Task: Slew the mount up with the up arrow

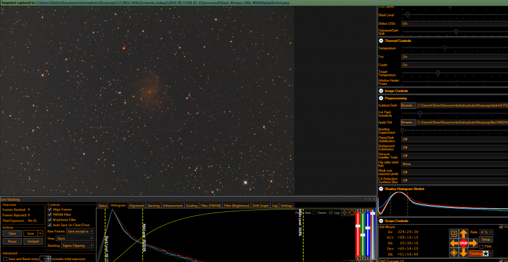Action: (464, 234)
